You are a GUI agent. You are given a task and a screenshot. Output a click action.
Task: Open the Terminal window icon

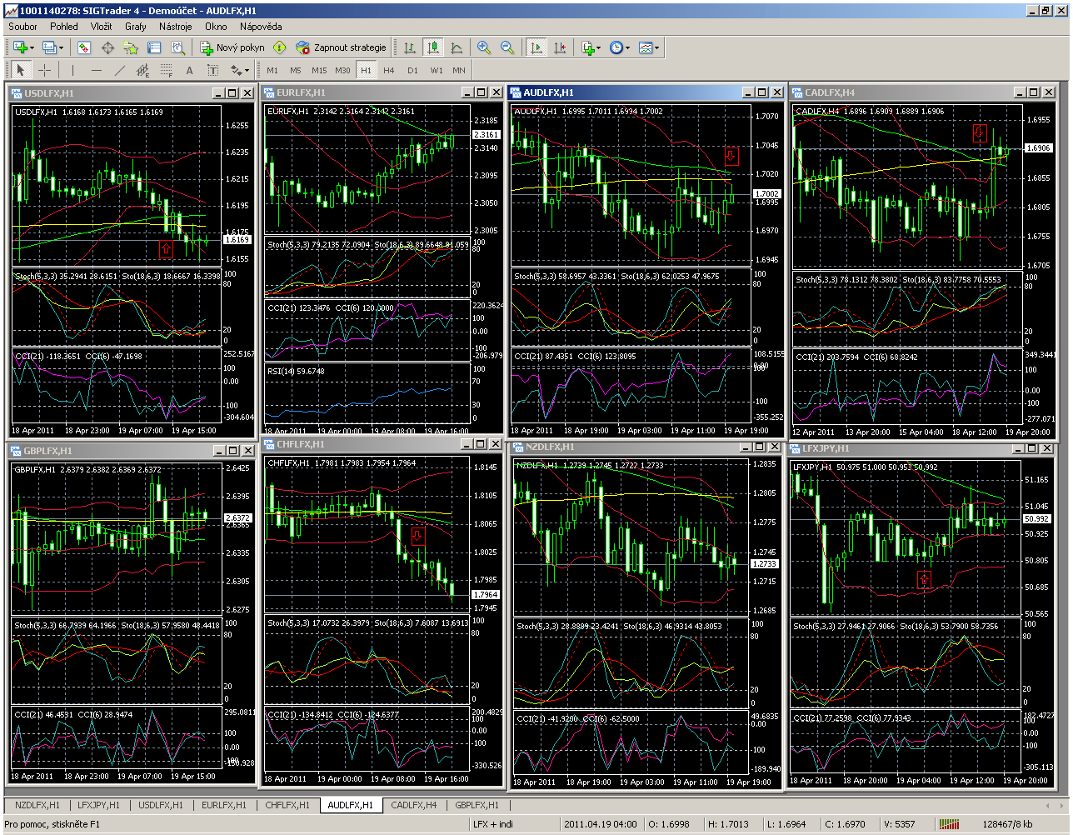click(154, 47)
